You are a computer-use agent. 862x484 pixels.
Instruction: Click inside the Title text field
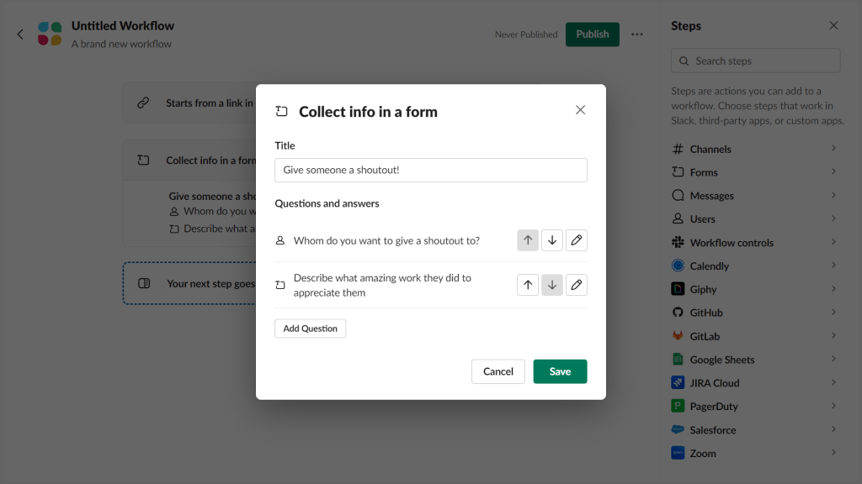430,170
